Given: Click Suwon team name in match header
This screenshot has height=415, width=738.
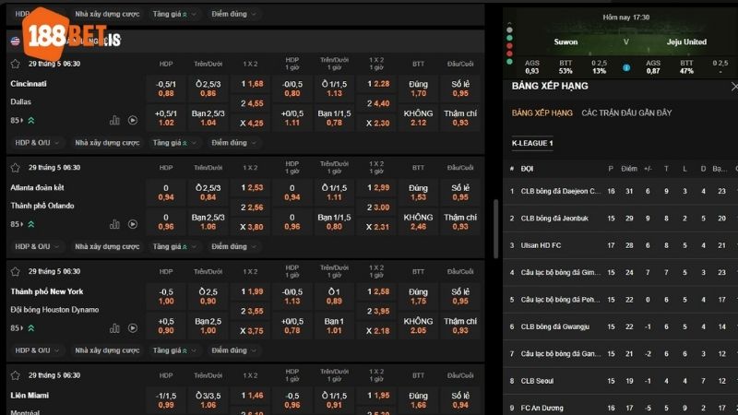Looking at the screenshot, I should [565, 41].
